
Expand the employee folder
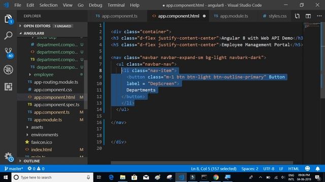coord(44,74)
